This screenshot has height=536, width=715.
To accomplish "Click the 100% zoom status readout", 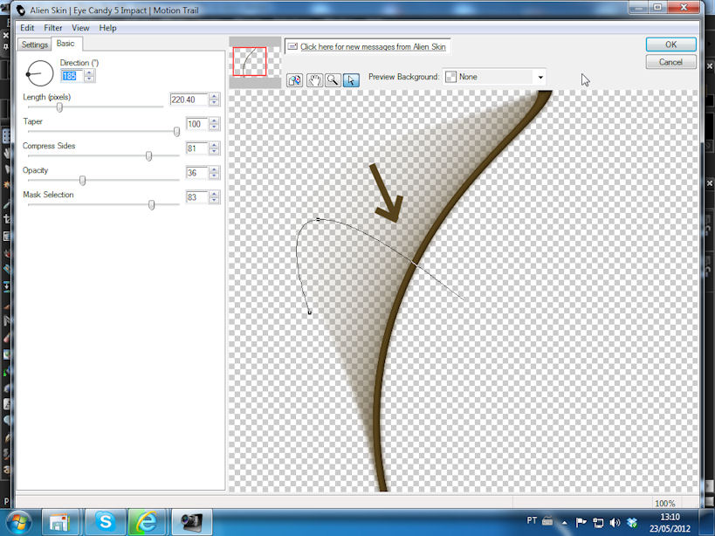I will click(665, 503).
